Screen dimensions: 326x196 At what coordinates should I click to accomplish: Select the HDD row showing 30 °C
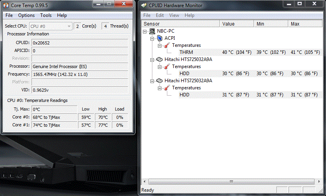click(x=250, y=73)
